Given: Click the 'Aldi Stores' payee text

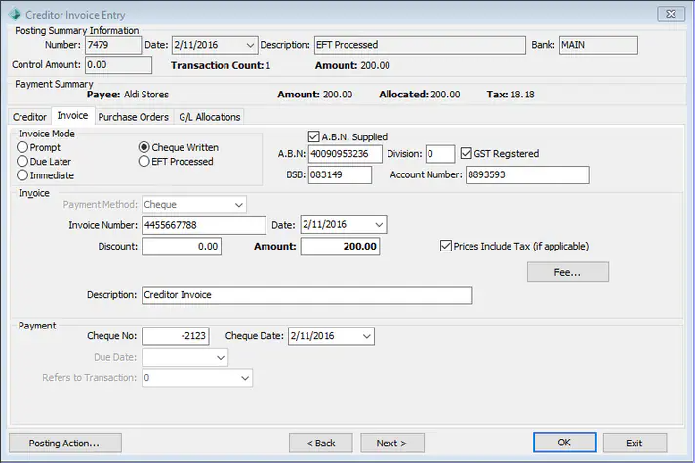Looking at the screenshot, I should tap(146, 95).
